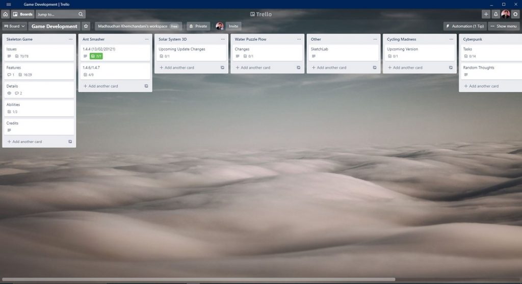522x284 pixels.
Task: Click Show menu
Action: (x=504, y=26)
